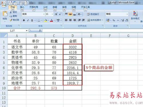This screenshot has width=143, height=107.
Task: Click the phonetic guide 文 icon
Action: [58, 20]
